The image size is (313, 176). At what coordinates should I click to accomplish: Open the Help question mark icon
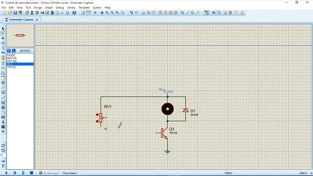(74, 13)
